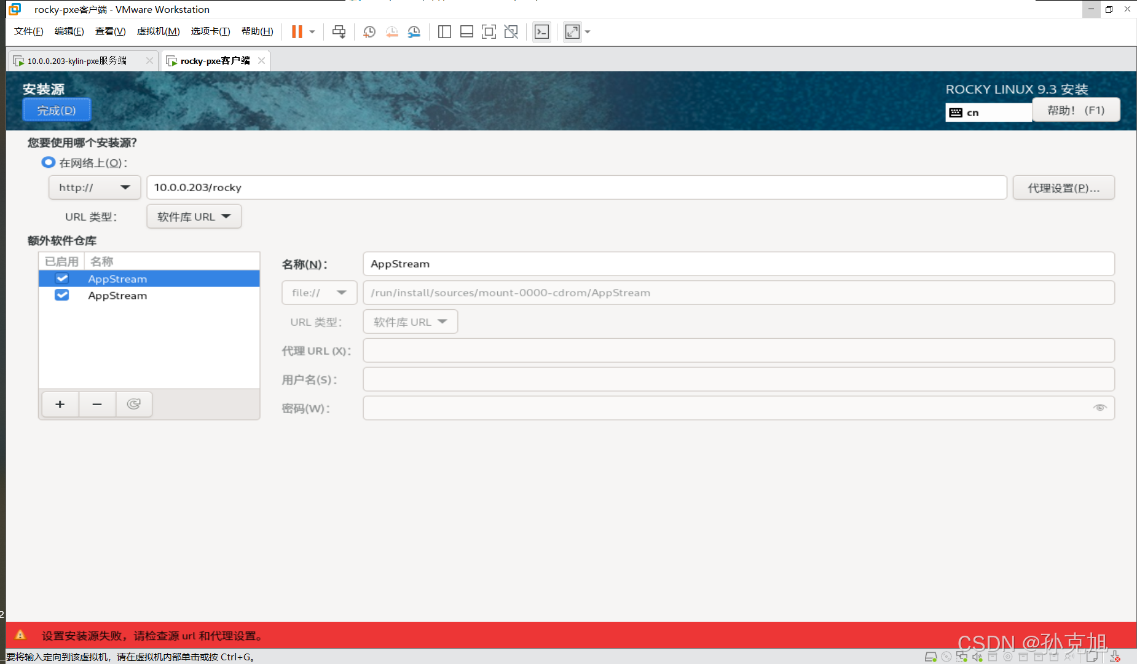The image size is (1137, 664).
Task: Click the 名称(N) AppStream name field
Action: pyautogui.click(x=739, y=264)
